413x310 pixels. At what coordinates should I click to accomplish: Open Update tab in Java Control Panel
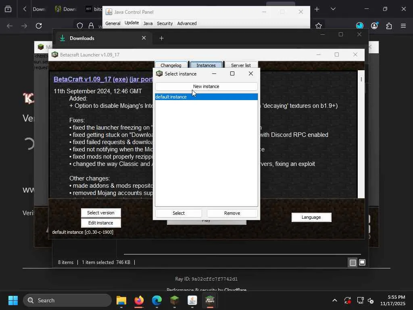pos(132,23)
